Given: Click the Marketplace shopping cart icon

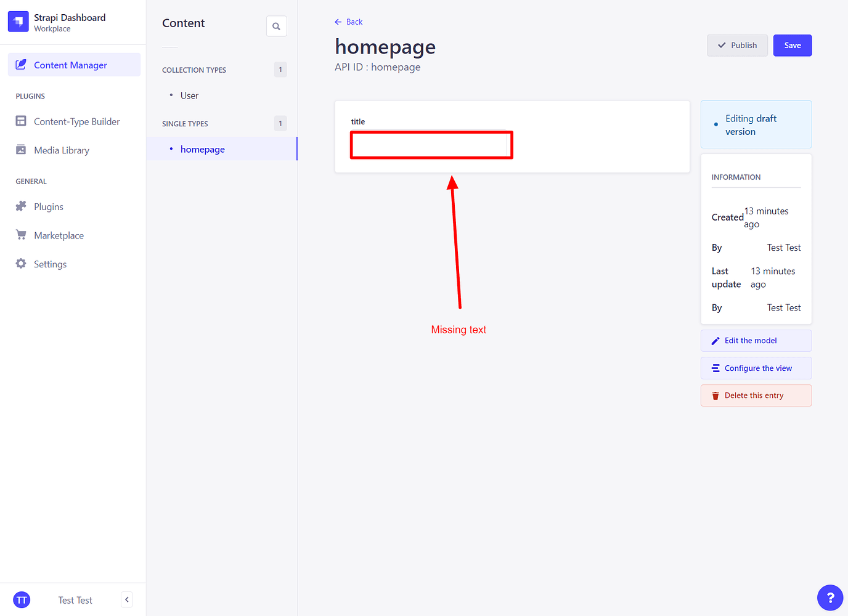Looking at the screenshot, I should [x=21, y=235].
